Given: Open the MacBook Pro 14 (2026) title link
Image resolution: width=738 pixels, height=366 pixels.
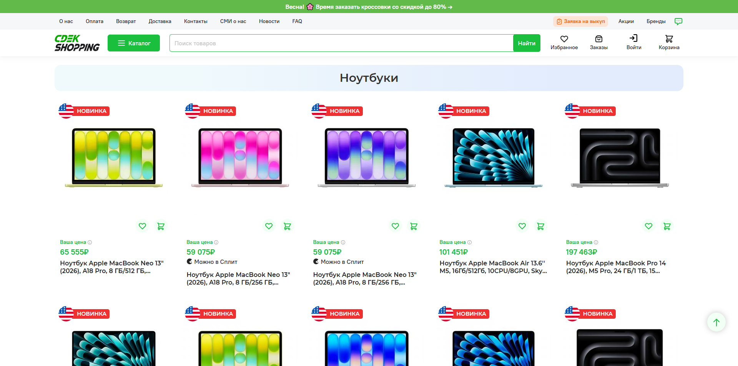Looking at the screenshot, I should click(x=616, y=267).
